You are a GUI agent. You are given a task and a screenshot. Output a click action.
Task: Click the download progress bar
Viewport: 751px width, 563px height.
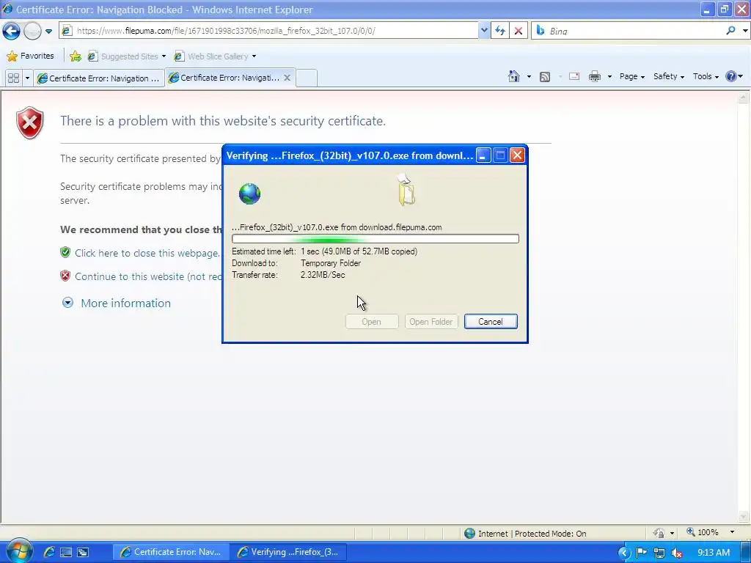(375, 238)
